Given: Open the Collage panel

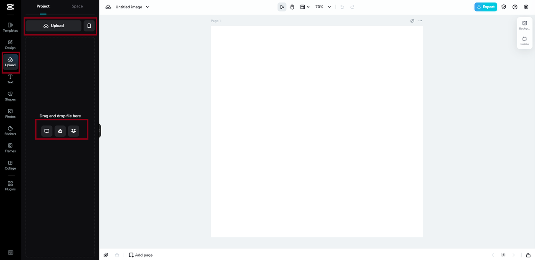Looking at the screenshot, I should 10,165.
